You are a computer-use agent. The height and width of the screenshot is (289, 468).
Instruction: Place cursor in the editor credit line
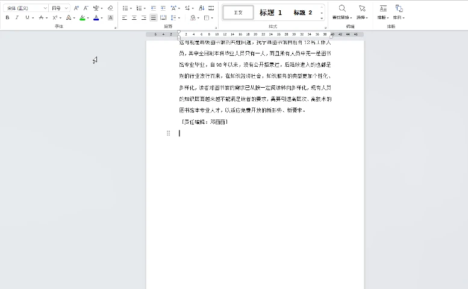(x=204, y=122)
